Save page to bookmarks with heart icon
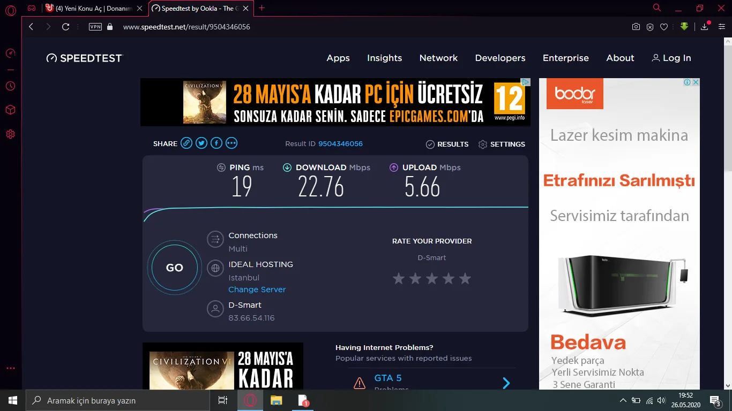The height and width of the screenshot is (411, 732). 664,26
